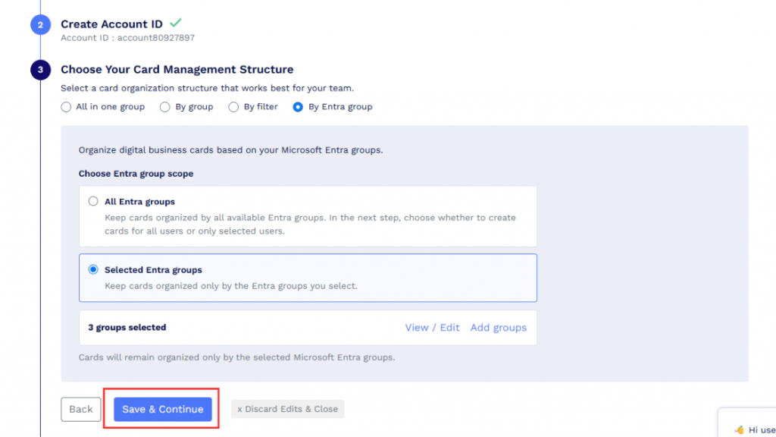
Task: Click the step 2 circle icon
Action: (x=41, y=25)
